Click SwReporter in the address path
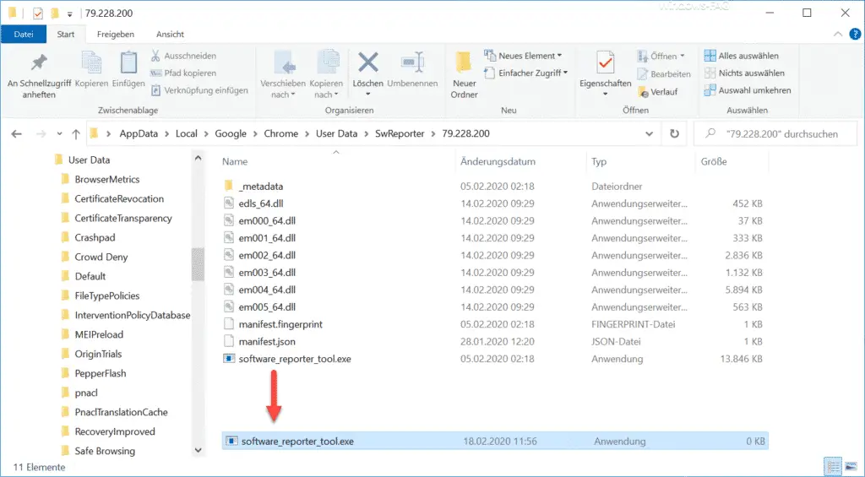Viewport: 865px width, 477px height. 400,133
